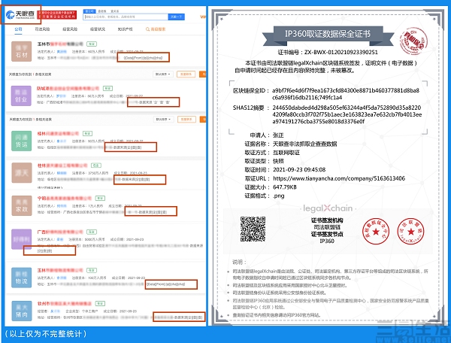Click the evidence size value 647.79KB

point(285,187)
